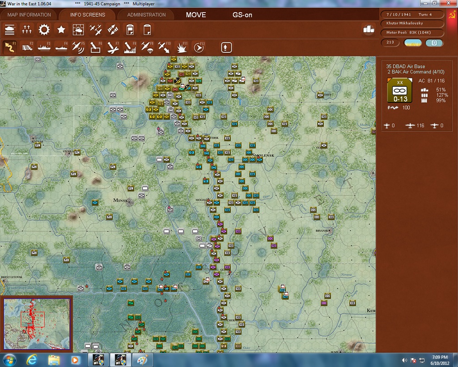The image size is (458, 367).
Task: Select the F1 move mode icon
Action: pos(10,47)
